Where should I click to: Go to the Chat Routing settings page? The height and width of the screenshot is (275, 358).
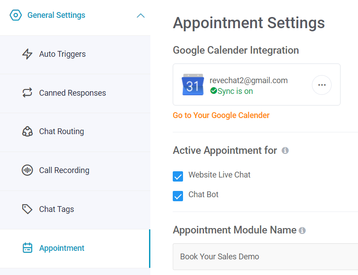point(62,131)
